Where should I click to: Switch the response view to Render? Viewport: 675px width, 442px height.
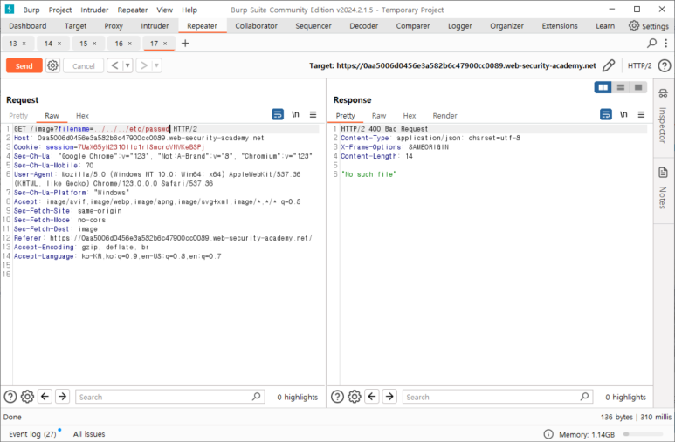pyautogui.click(x=444, y=116)
